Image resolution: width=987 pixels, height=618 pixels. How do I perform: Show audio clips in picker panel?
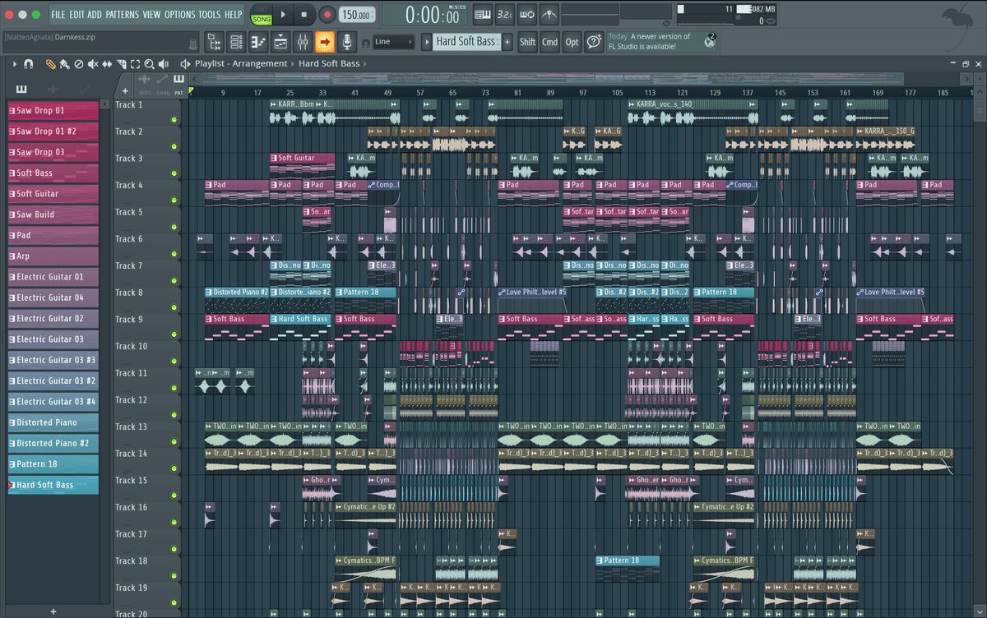tap(53, 89)
